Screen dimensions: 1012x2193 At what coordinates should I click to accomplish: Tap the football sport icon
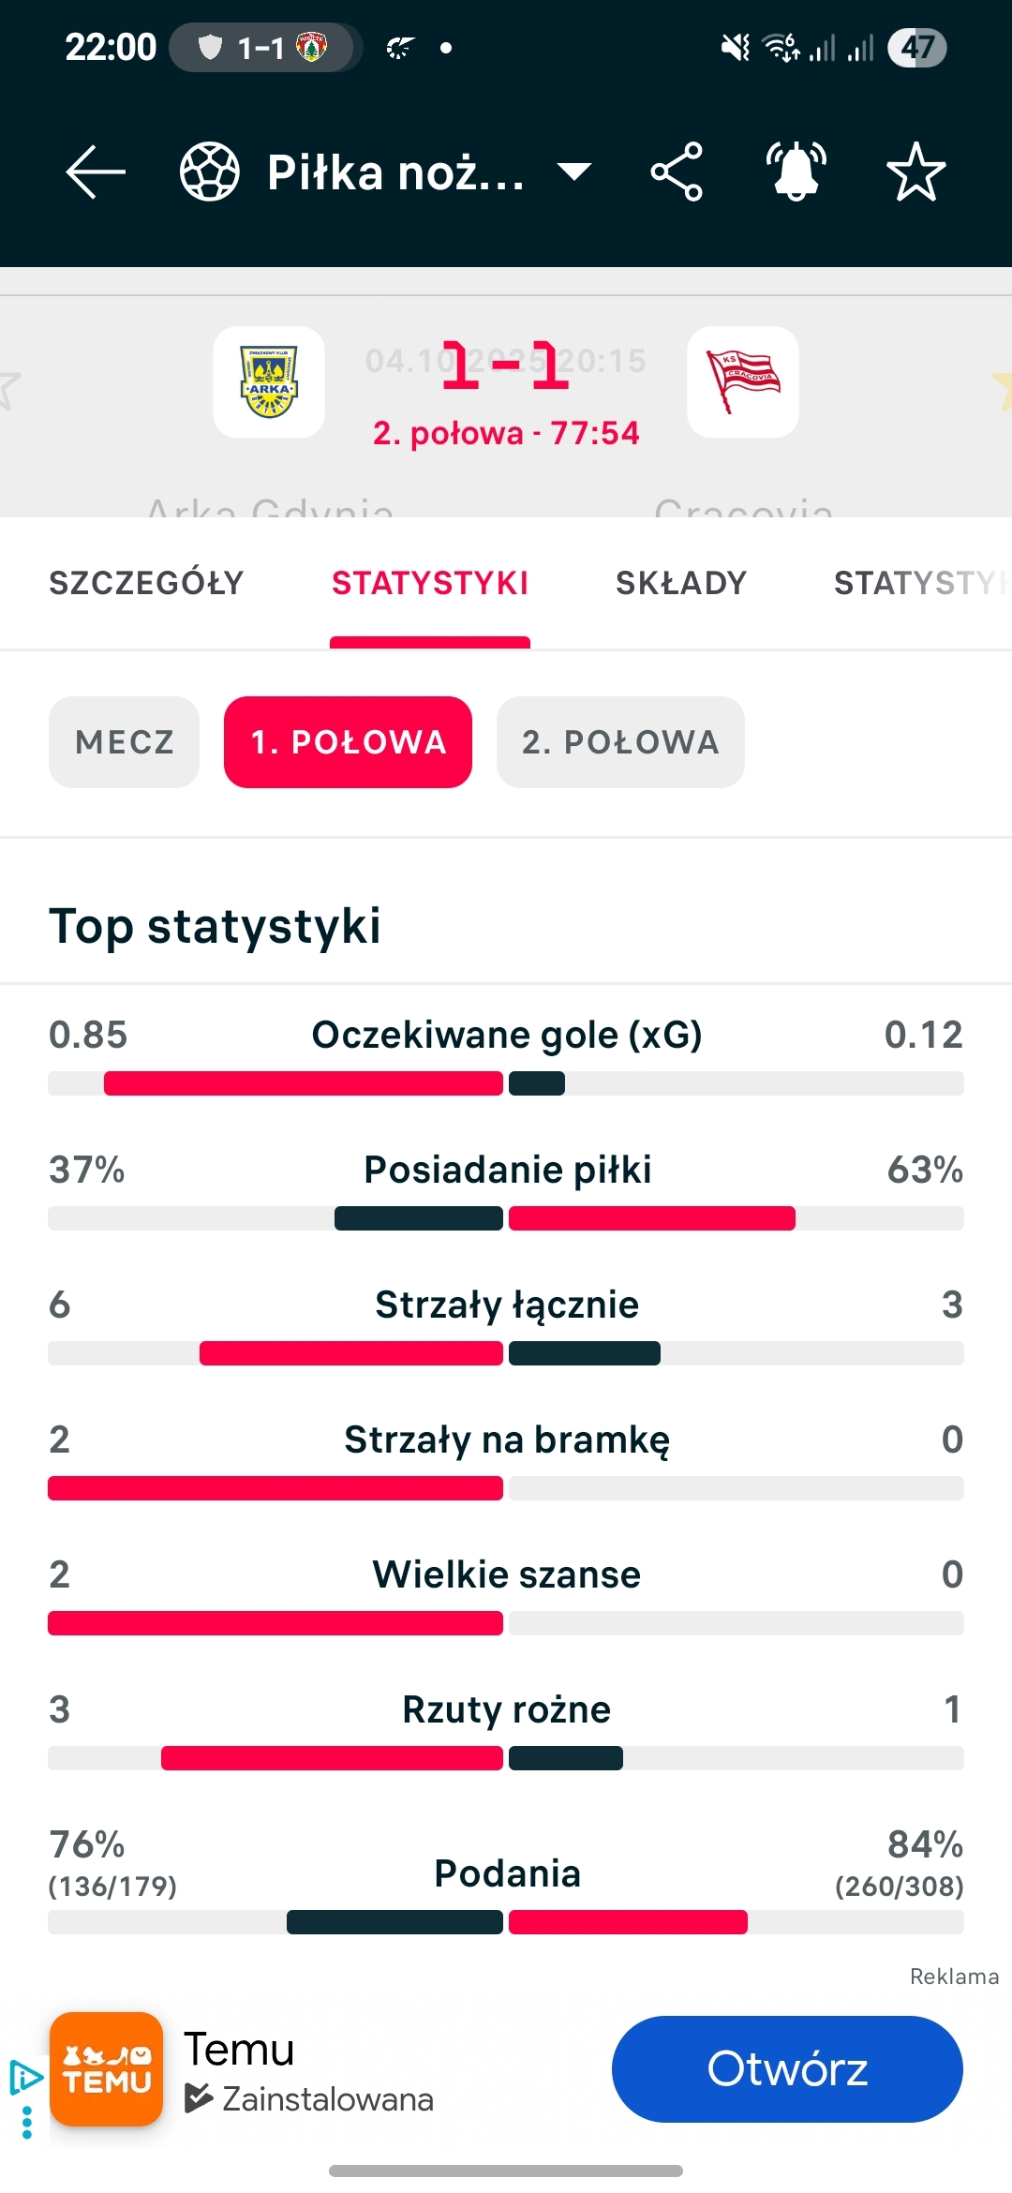pos(209,172)
